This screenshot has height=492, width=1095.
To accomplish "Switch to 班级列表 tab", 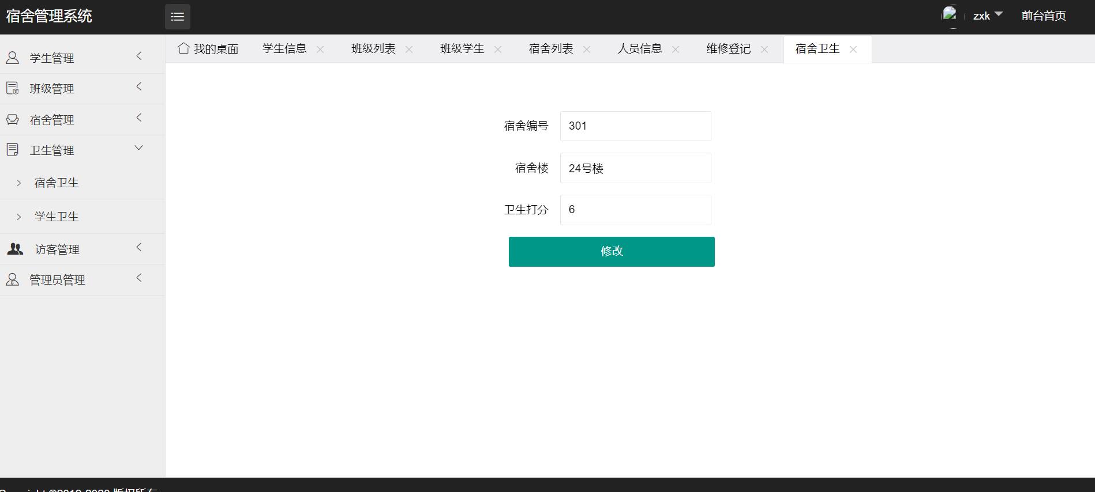I will click(373, 49).
